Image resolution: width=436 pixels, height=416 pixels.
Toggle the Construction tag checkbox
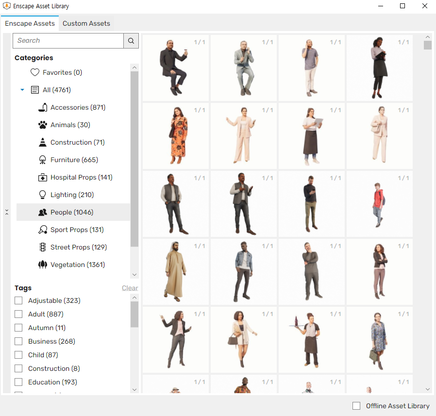pos(18,368)
